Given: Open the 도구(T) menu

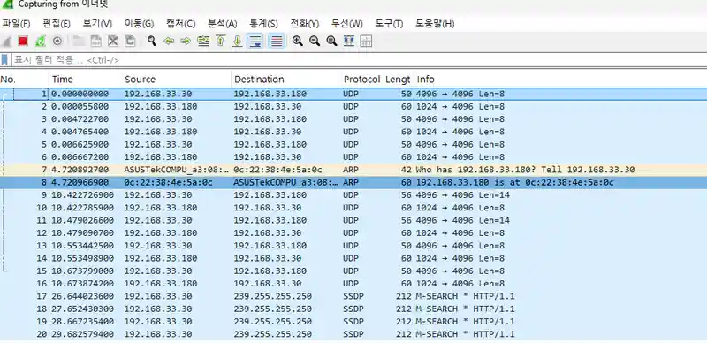Looking at the screenshot, I should pyautogui.click(x=389, y=24).
